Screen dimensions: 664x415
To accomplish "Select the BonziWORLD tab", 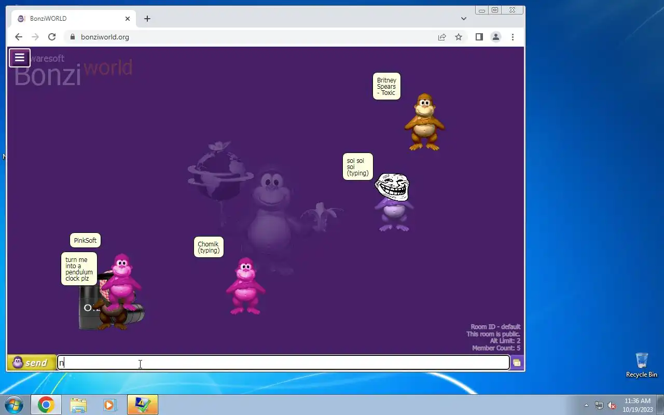I will [x=74, y=19].
